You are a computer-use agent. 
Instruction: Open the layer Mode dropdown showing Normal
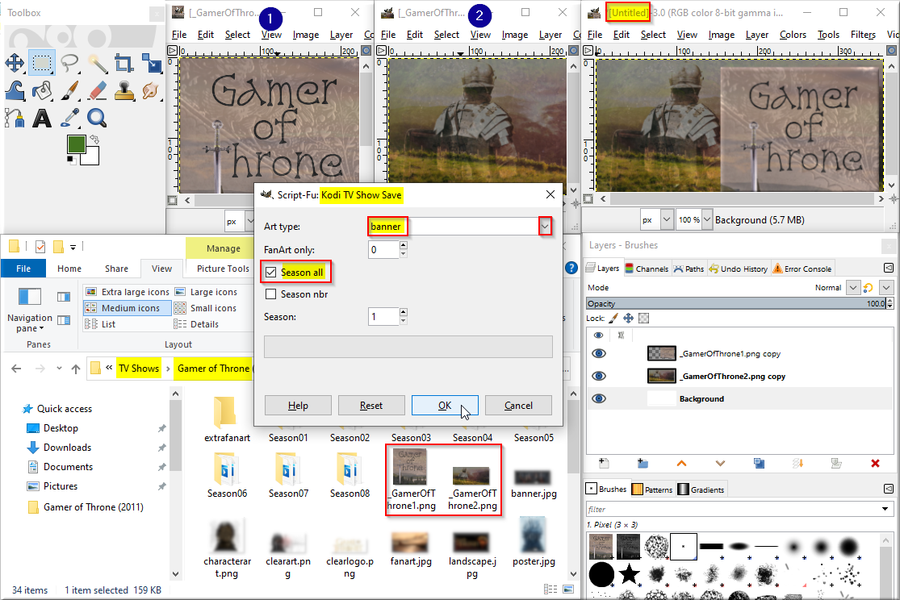tap(853, 287)
